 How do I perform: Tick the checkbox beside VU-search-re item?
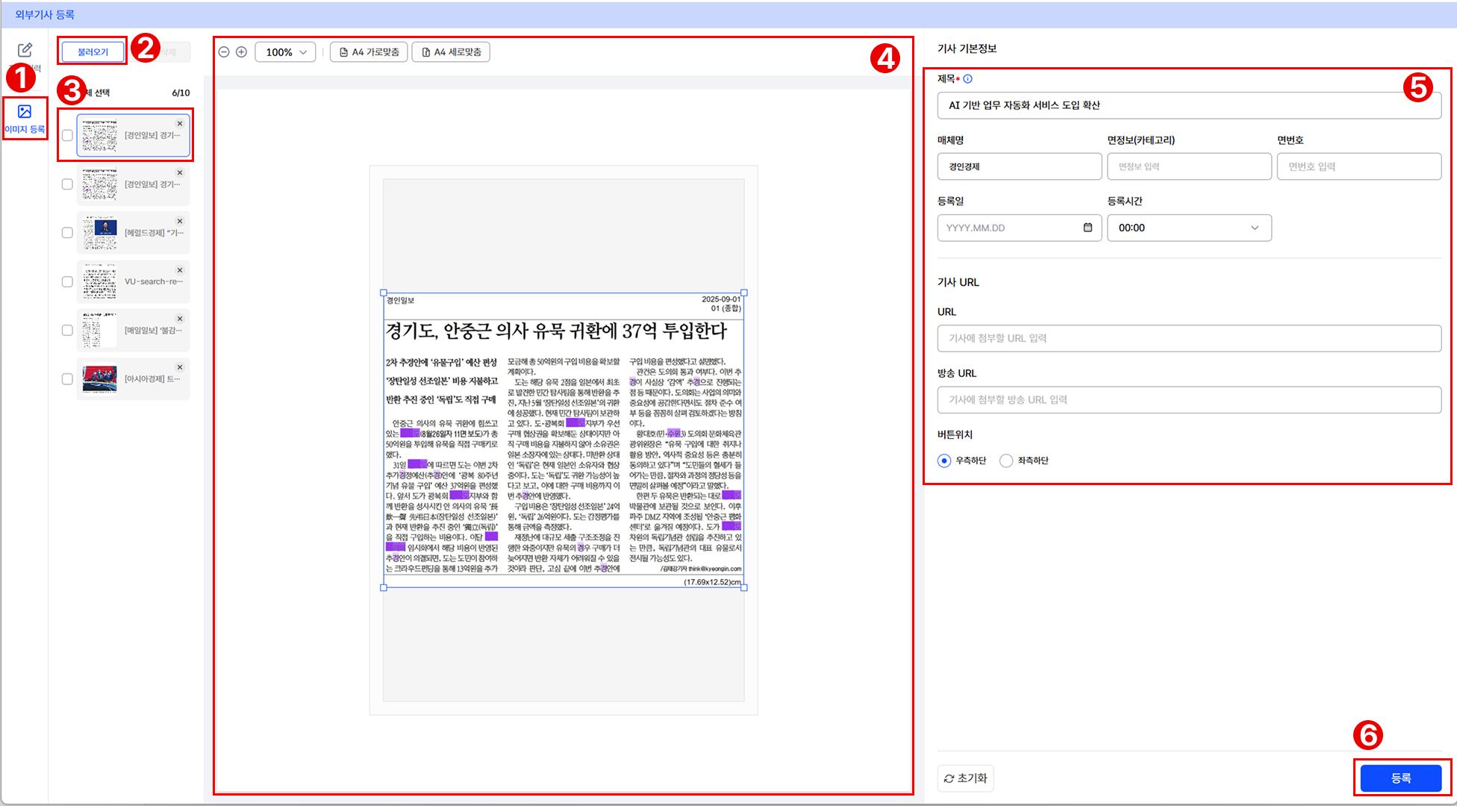point(67,281)
